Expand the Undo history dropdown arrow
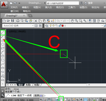Viewport: 106px width, 101px height. point(61,21)
